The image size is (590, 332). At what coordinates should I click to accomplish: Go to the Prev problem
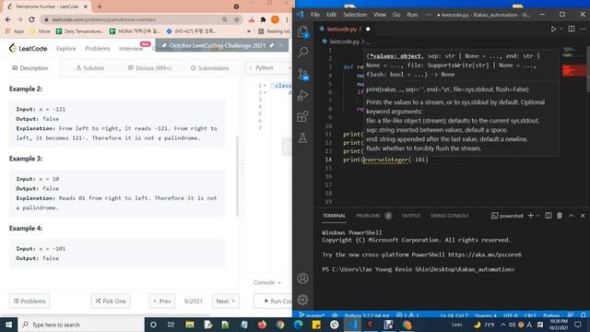tap(162, 302)
